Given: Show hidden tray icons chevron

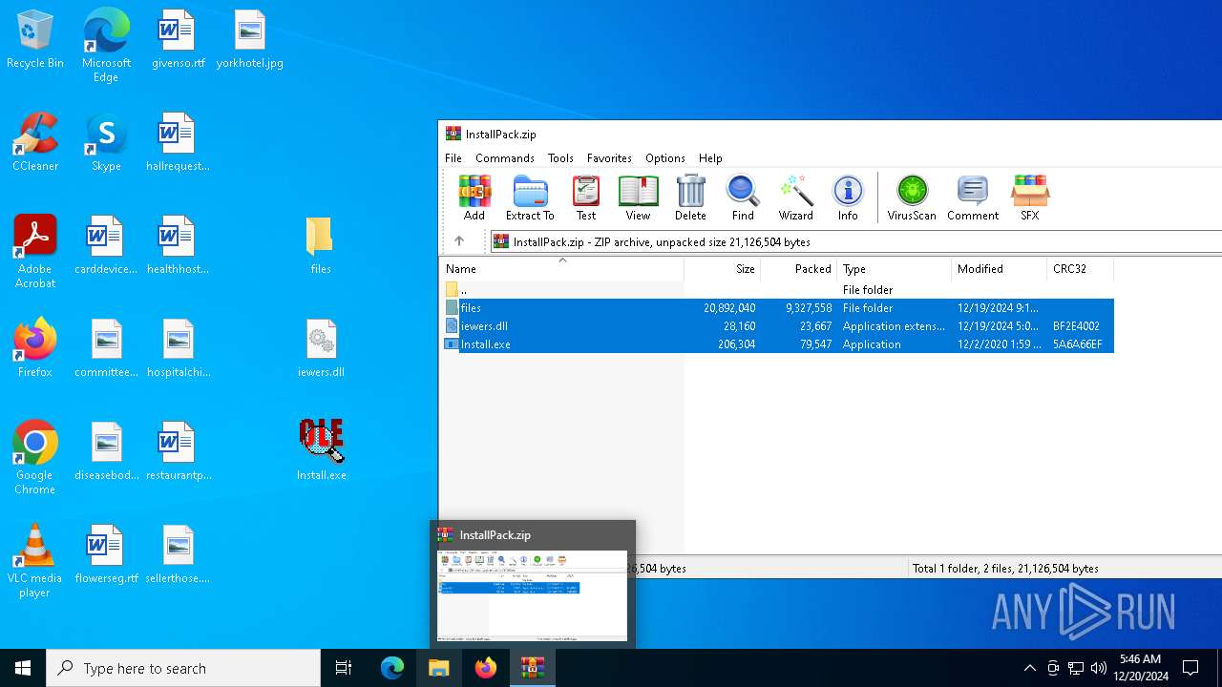Looking at the screenshot, I should coord(1029,668).
